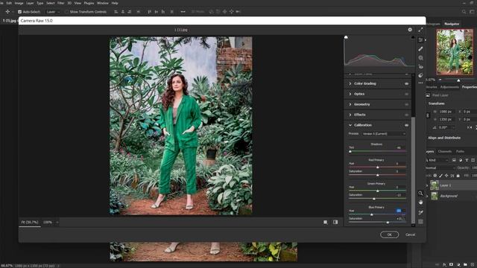The height and width of the screenshot is (268, 477).
Task: Toggle full screen mode in Camera Raw
Action: pyautogui.click(x=420, y=30)
